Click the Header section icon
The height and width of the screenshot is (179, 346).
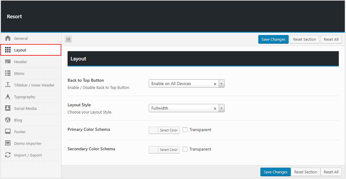(8, 62)
